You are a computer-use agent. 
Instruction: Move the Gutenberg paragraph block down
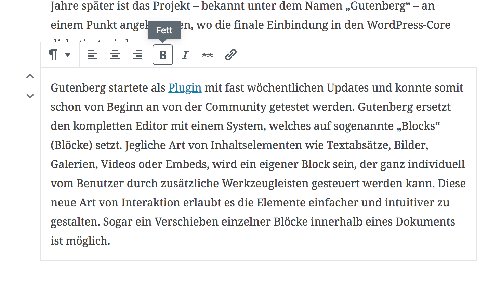(x=30, y=96)
